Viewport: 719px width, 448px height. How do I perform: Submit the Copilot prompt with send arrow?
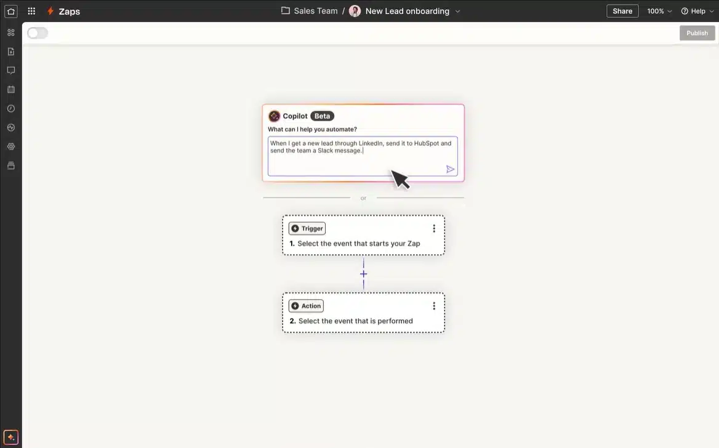[x=450, y=169]
